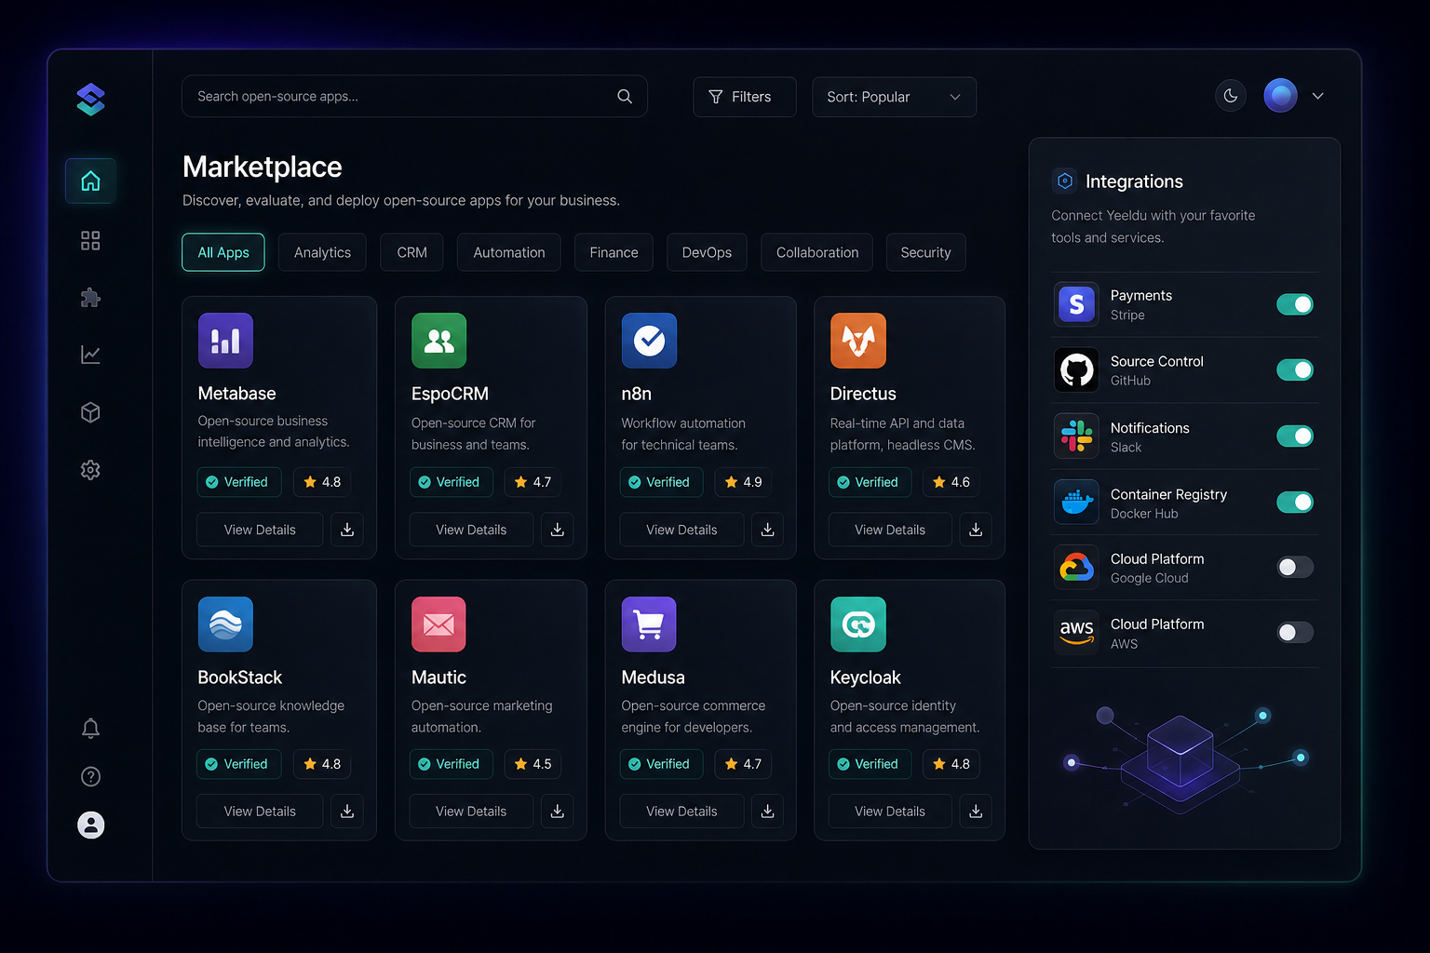This screenshot has width=1430, height=953.
Task: Disable the Slack Notifications toggle
Action: click(1295, 436)
